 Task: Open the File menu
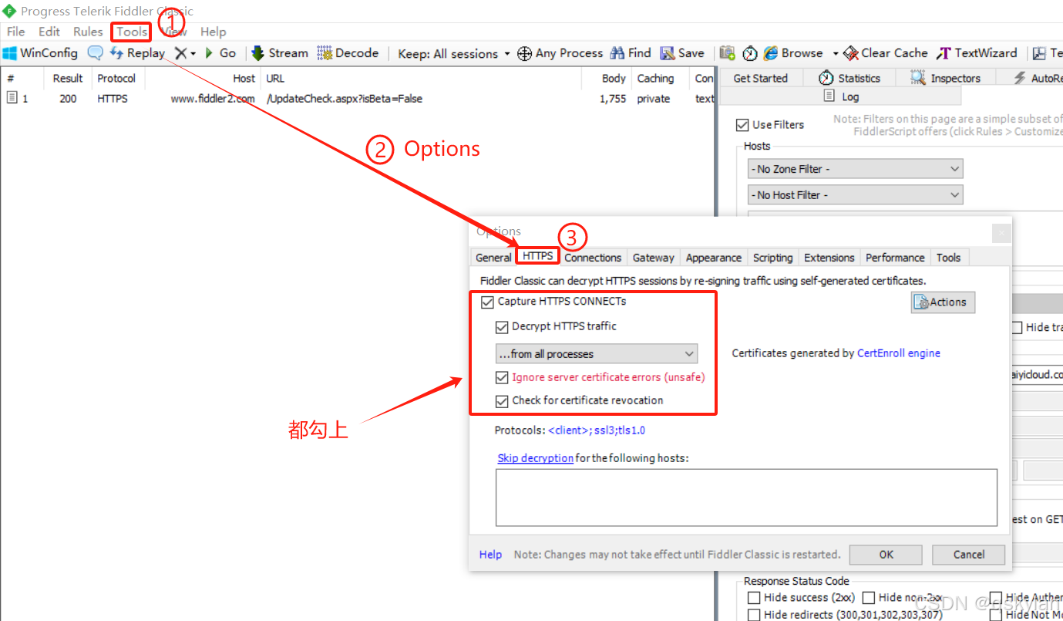[x=15, y=32]
